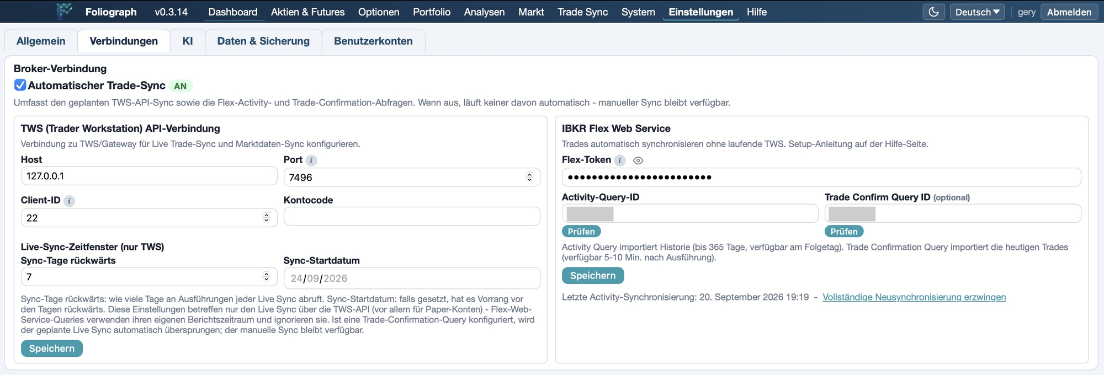Click the empty Kontocode field
Screen dimensions: 1104x375
coord(412,216)
